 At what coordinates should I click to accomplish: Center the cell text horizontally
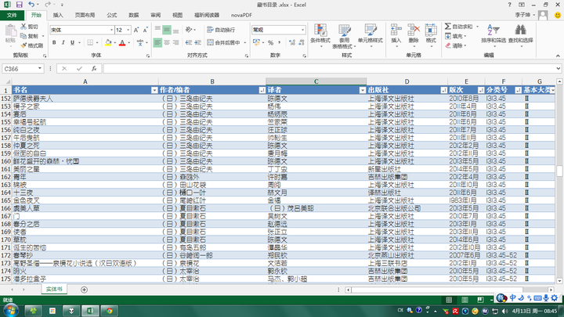pyautogui.click(x=167, y=43)
